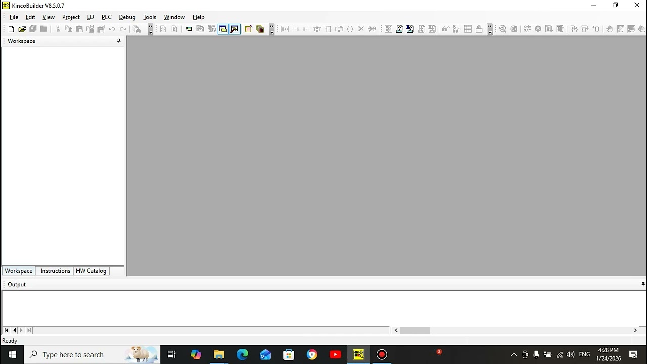Click the RST reset icon
The height and width of the screenshot is (364, 647).
click(x=527, y=29)
